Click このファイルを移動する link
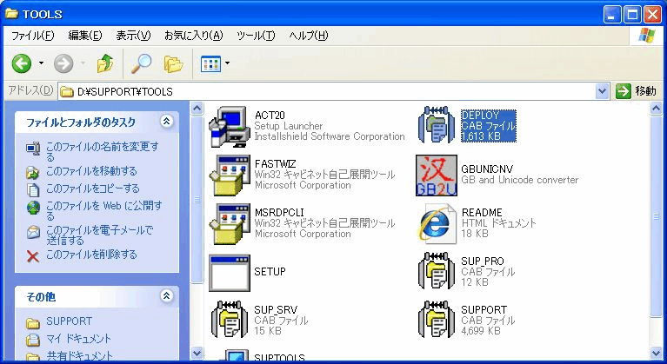667x364 pixels. (x=91, y=171)
